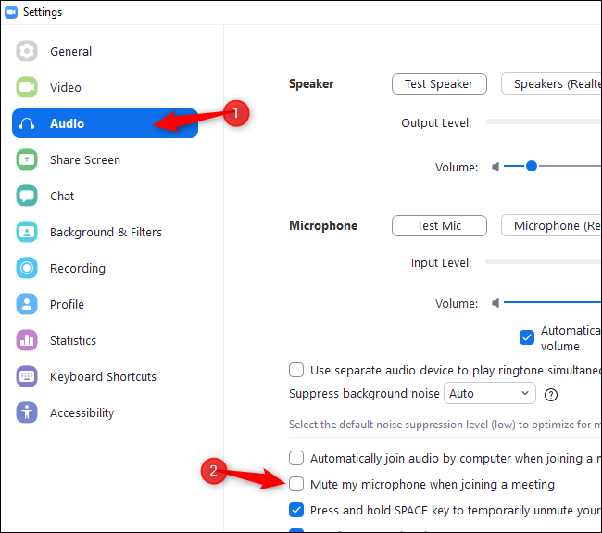Click the Accessibility icon
The image size is (602, 533).
pyautogui.click(x=27, y=412)
